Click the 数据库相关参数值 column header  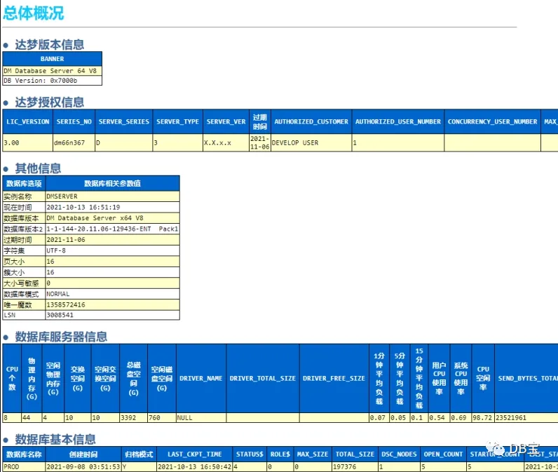pos(112,183)
